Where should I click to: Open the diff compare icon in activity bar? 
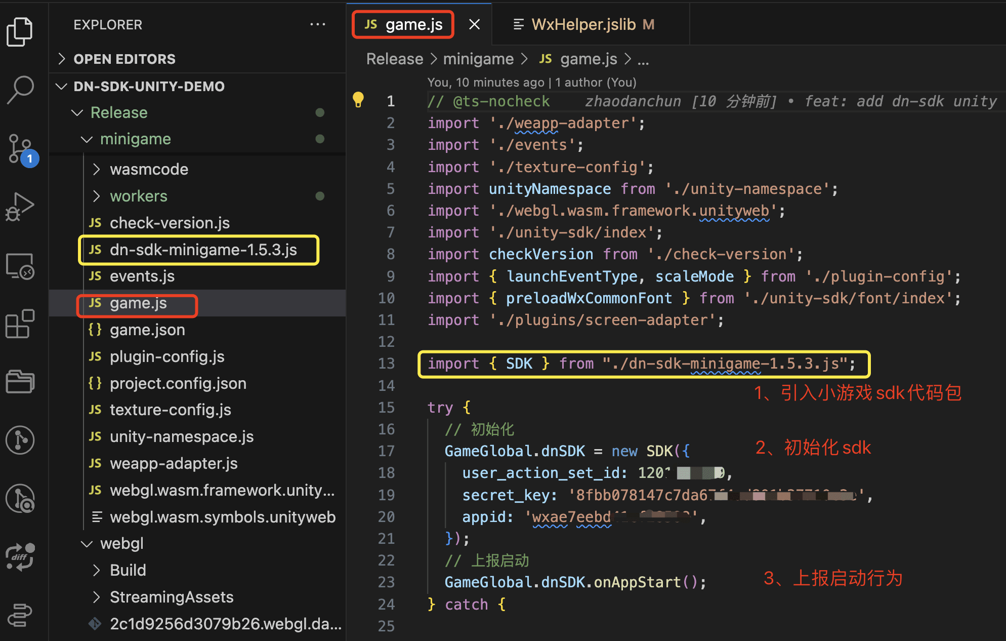(20, 557)
